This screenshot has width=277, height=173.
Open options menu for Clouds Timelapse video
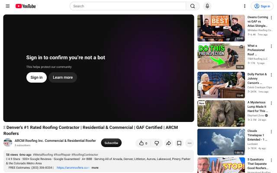271,131
